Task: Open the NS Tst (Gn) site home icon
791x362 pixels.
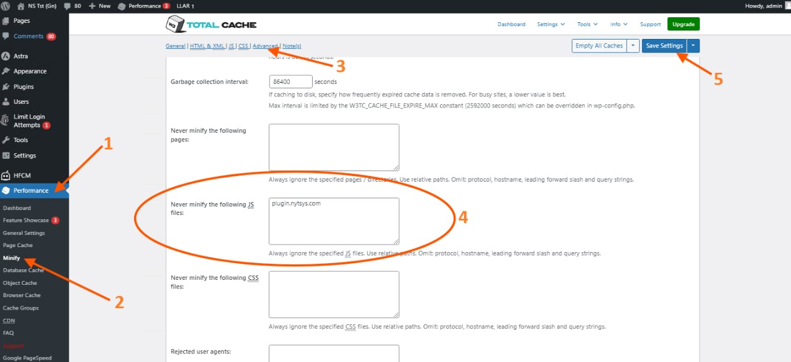Action: tap(22, 6)
